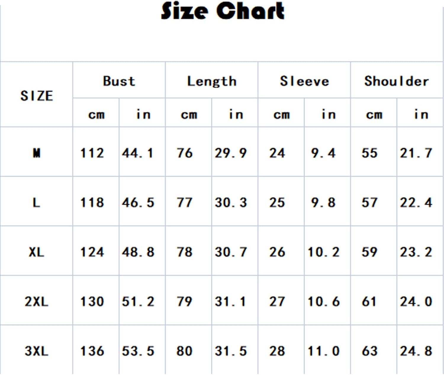Click shoulder inch value 23.2
Viewport: 444px width, 375px height.
[x=416, y=252]
